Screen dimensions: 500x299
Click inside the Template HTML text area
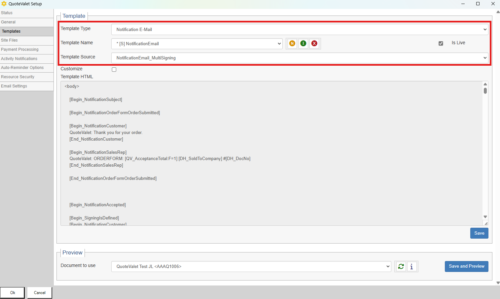pyautogui.click(x=271, y=153)
